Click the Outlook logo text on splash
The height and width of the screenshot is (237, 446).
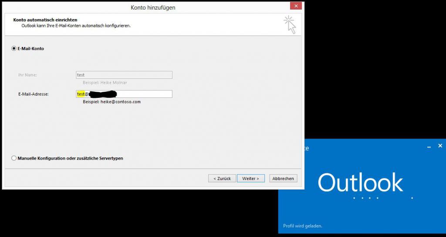point(360,183)
